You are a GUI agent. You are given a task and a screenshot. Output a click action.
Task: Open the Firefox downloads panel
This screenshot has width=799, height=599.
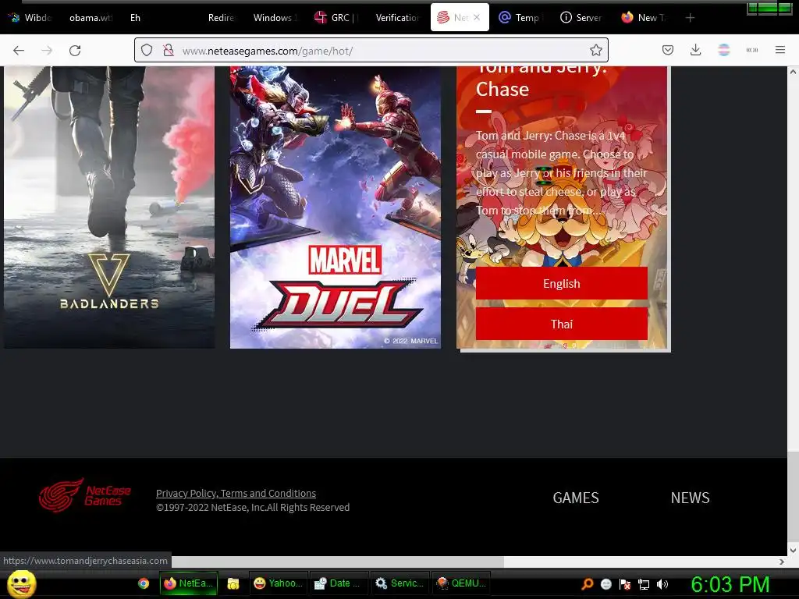[x=695, y=50]
